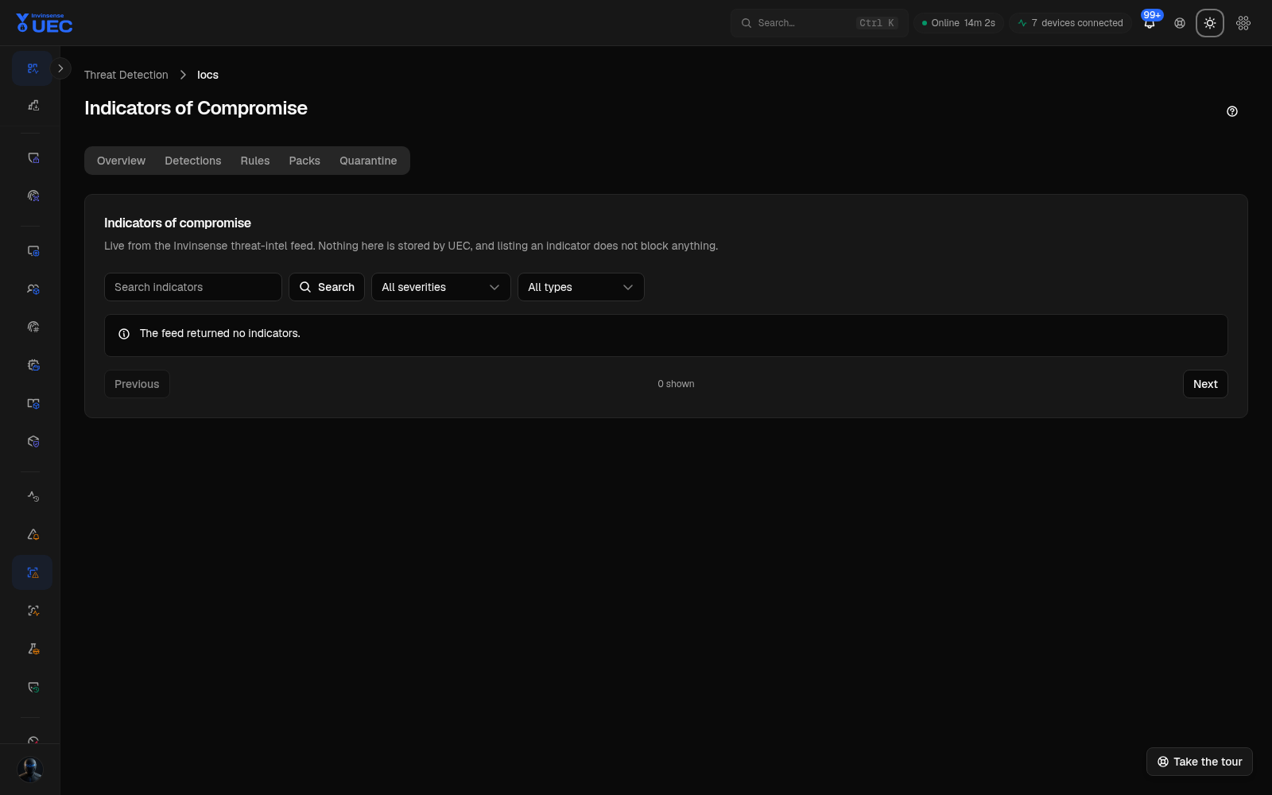Open notifications bell with 99+ badge
The image size is (1272, 795).
(x=1150, y=23)
